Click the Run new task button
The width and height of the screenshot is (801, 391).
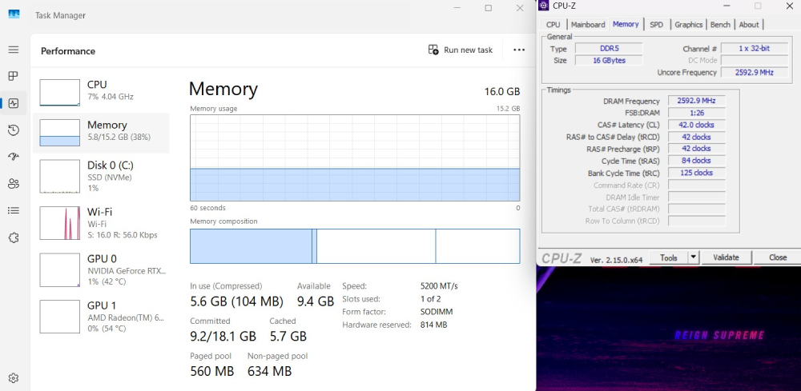tap(461, 50)
